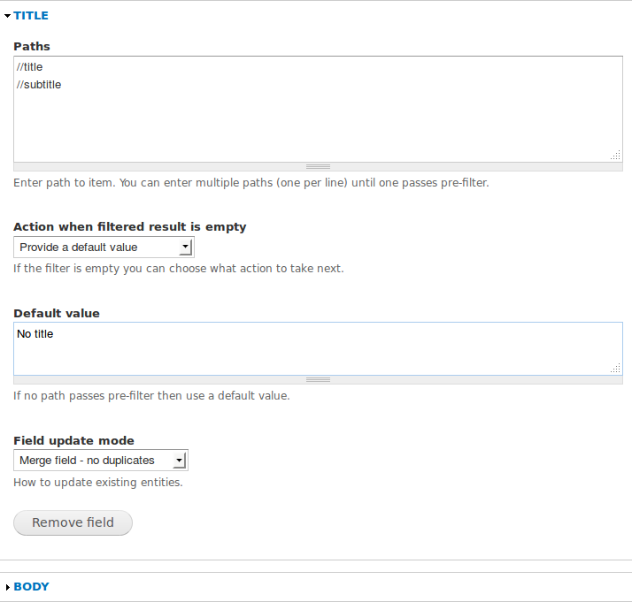Click the '//subtitle' line in Paths
Image resolution: width=632 pixels, height=602 pixels.
click(x=39, y=85)
